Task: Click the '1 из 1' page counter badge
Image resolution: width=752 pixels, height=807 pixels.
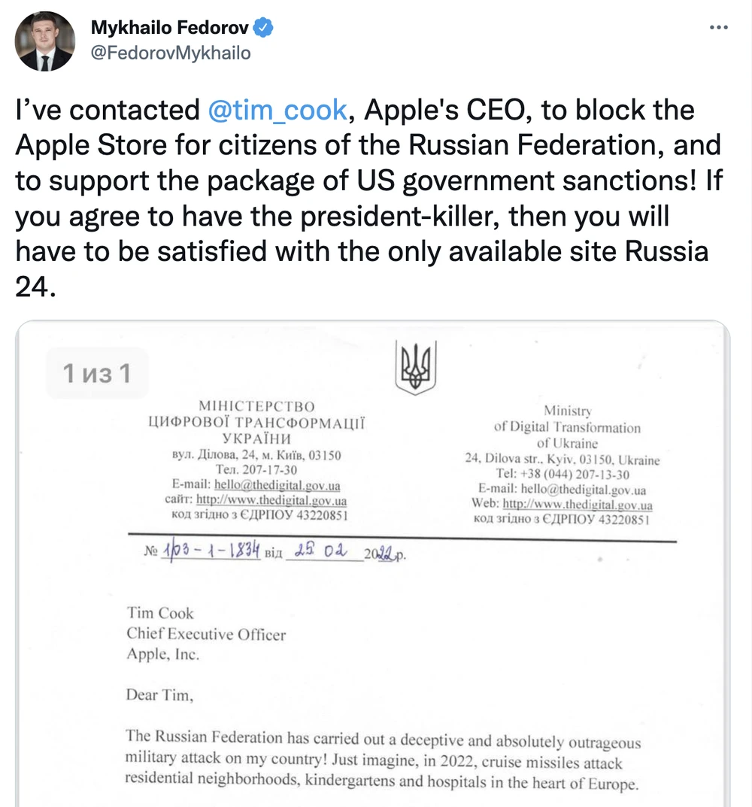Action: pos(97,373)
